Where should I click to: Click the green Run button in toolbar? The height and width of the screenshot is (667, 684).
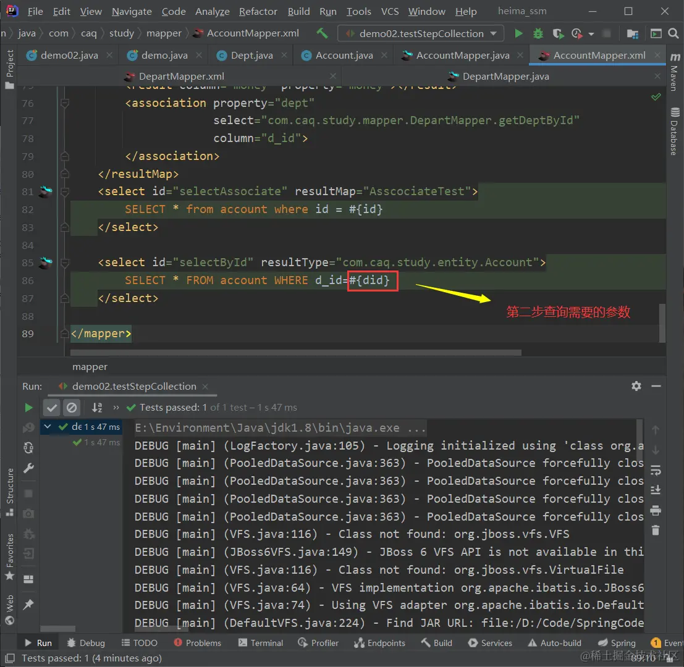[x=518, y=33]
